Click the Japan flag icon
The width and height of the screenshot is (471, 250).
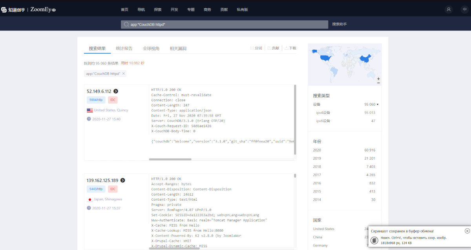(x=90, y=199)
